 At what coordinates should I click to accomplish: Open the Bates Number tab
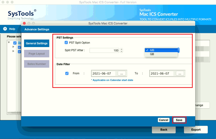click(x=37, y=64)
